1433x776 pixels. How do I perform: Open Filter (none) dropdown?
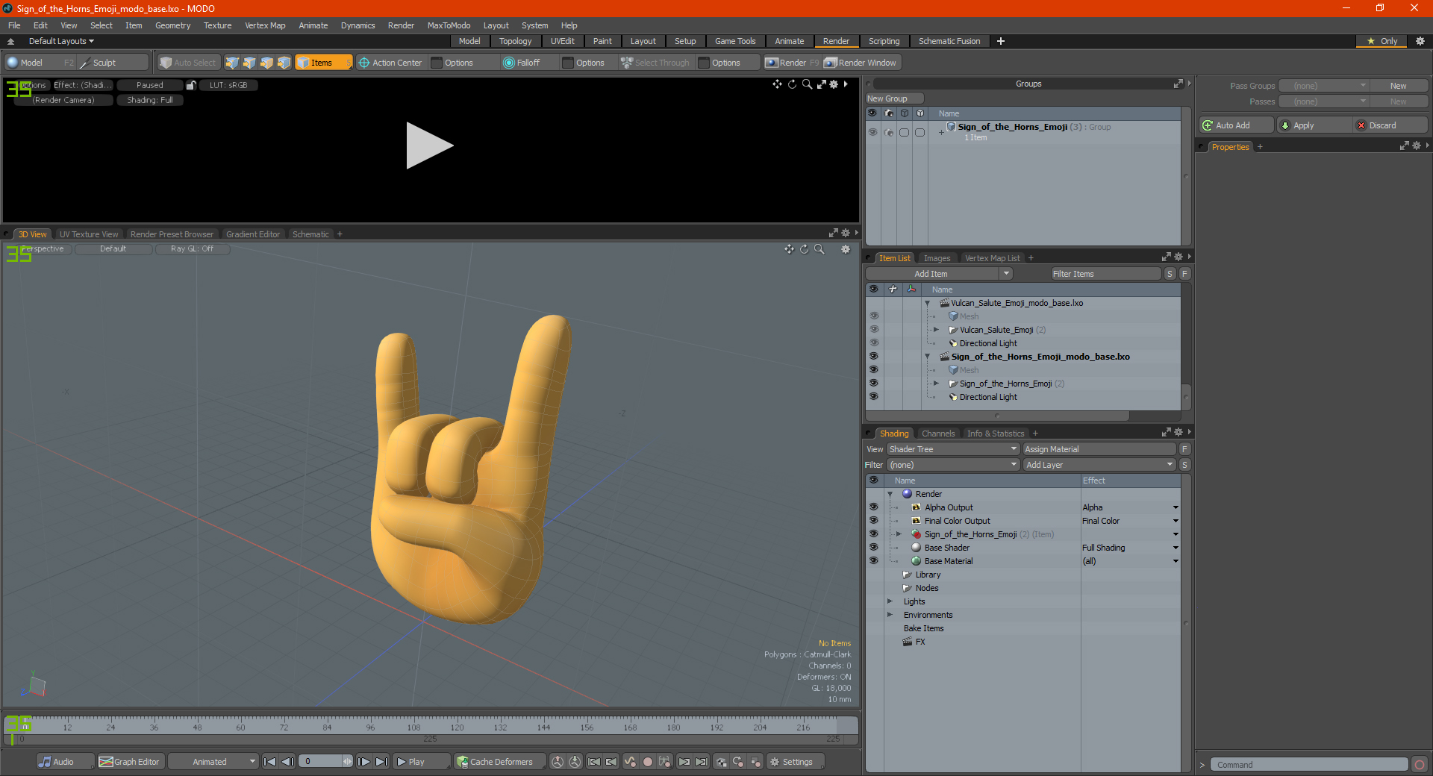(x=953, y=465)
